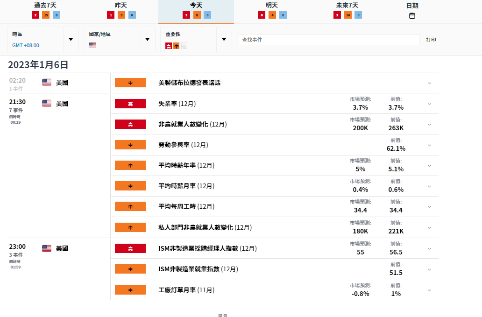
Task: Click the red 高 badge for 失業率
Action: tap(130, 104)
